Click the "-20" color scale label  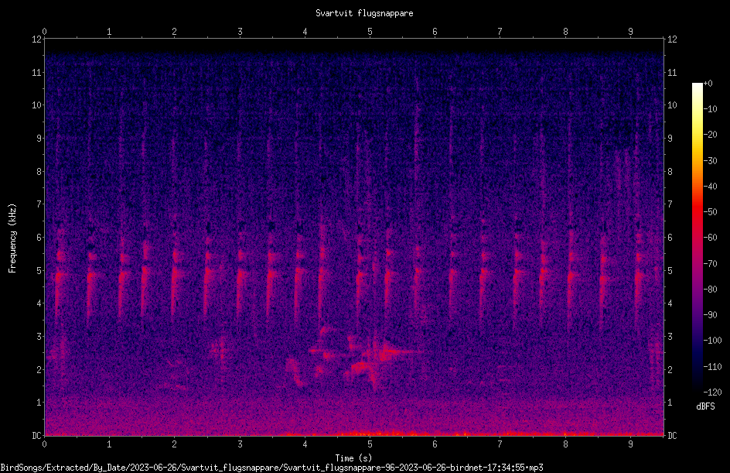[x=710, y=135]
